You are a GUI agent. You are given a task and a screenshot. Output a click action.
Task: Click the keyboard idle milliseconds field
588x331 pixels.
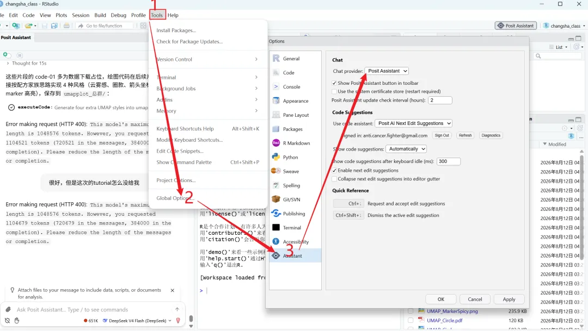click(x=449, y=161)
